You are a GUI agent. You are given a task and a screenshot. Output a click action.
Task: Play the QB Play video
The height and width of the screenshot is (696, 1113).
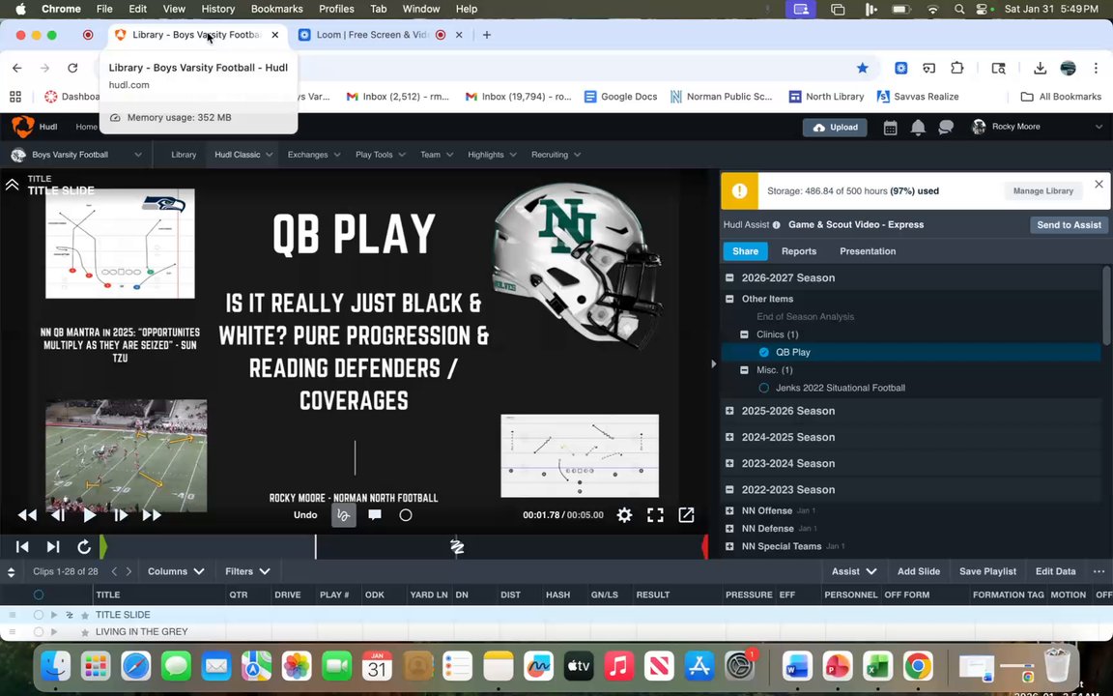(x=90, y=515)
